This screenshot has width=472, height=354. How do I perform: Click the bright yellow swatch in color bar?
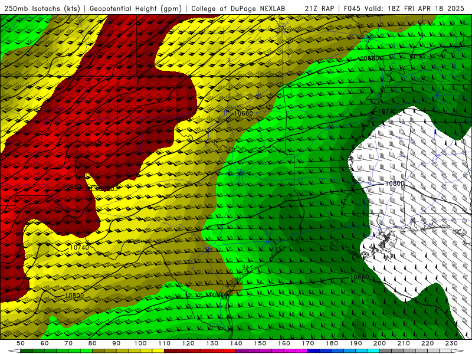(x=158, y=351)
